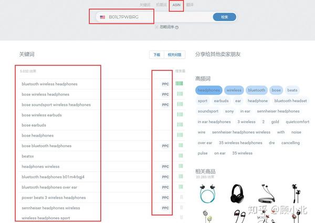Click PPC badge for 'bluetooth headphones over ear'
Image resolution: width=315 pixels, height=223 pixels.
click(x=165, y=187)
